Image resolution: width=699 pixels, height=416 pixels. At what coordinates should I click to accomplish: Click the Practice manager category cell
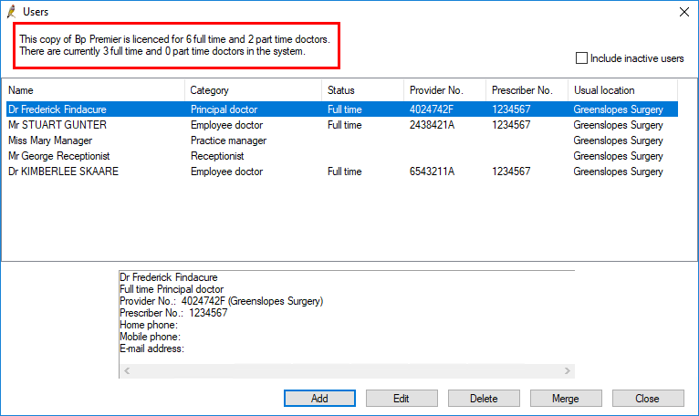coord(228,140)
